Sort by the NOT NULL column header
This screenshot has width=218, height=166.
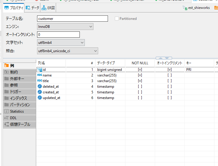point(140,63)
